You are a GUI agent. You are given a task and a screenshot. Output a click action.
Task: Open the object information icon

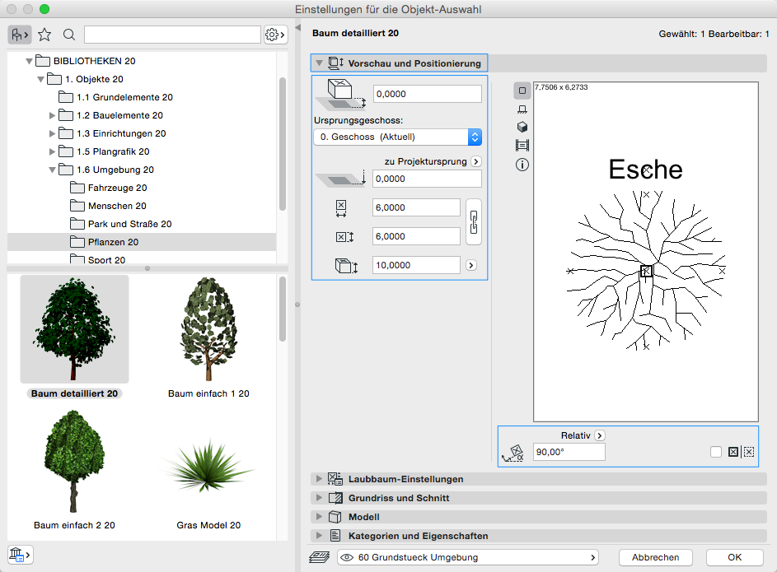pyautogui.click(x=522, y=165)
